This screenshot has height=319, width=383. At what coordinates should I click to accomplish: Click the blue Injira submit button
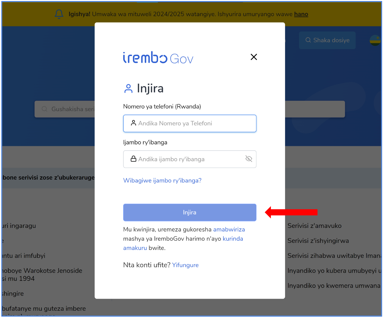[190, 212]
